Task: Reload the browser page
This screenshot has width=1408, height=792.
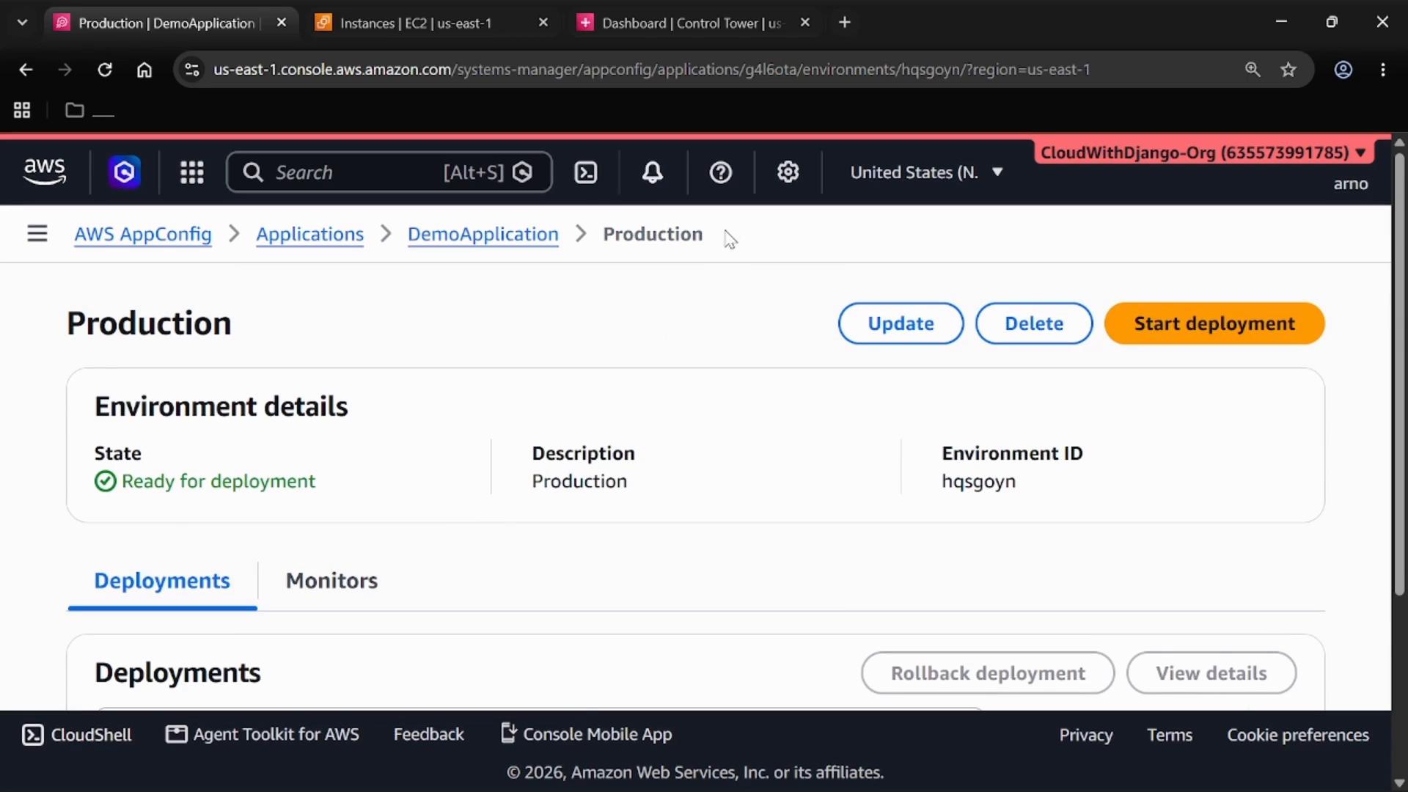Action: point(105,70)
